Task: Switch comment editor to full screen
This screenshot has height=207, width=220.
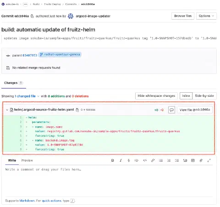Action: tap(209, 160)
